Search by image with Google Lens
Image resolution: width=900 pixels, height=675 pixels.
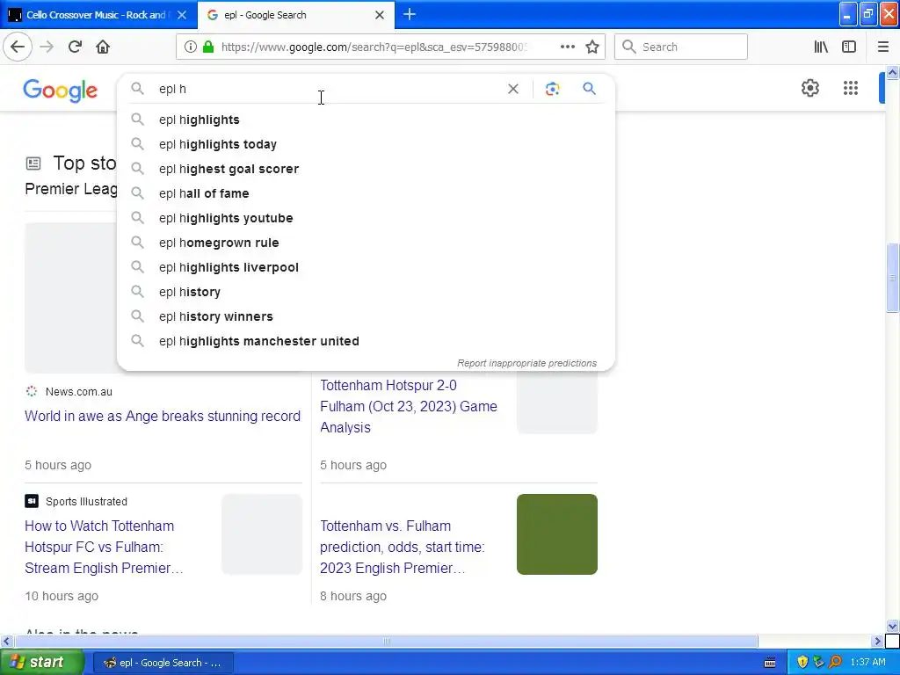(x=552, y=89)
